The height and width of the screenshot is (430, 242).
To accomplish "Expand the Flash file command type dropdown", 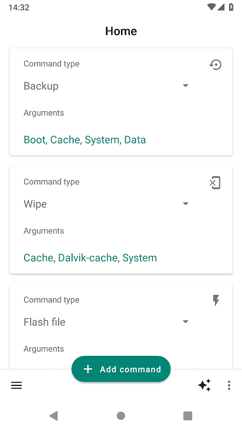I will pyautogui.click(x=186, y=321).
